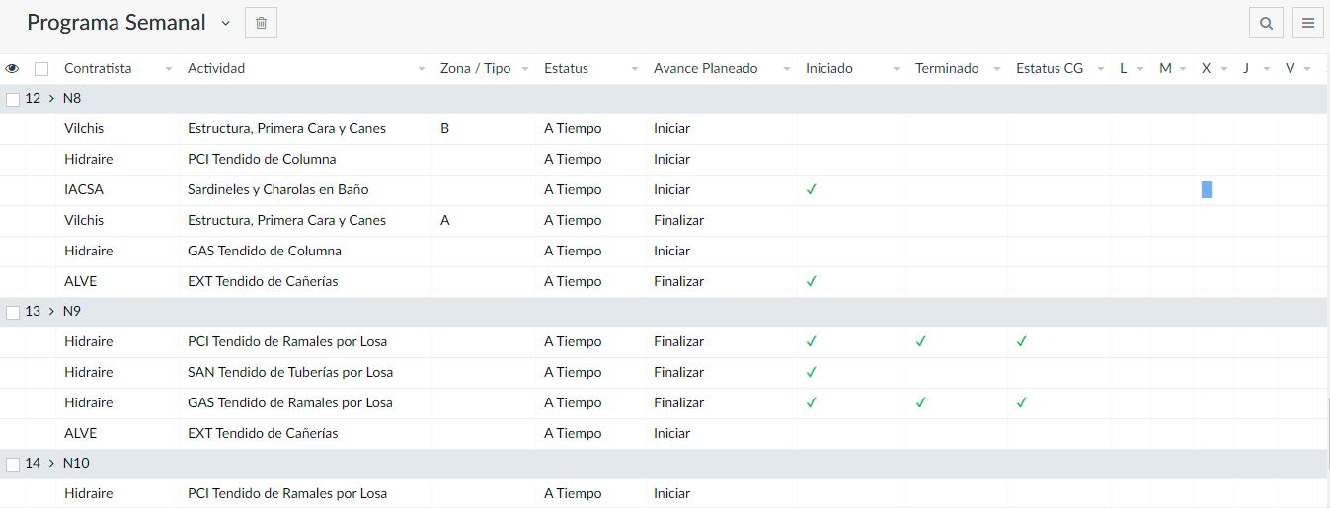Open the Estatus column filter dropdown

(634, 69)
